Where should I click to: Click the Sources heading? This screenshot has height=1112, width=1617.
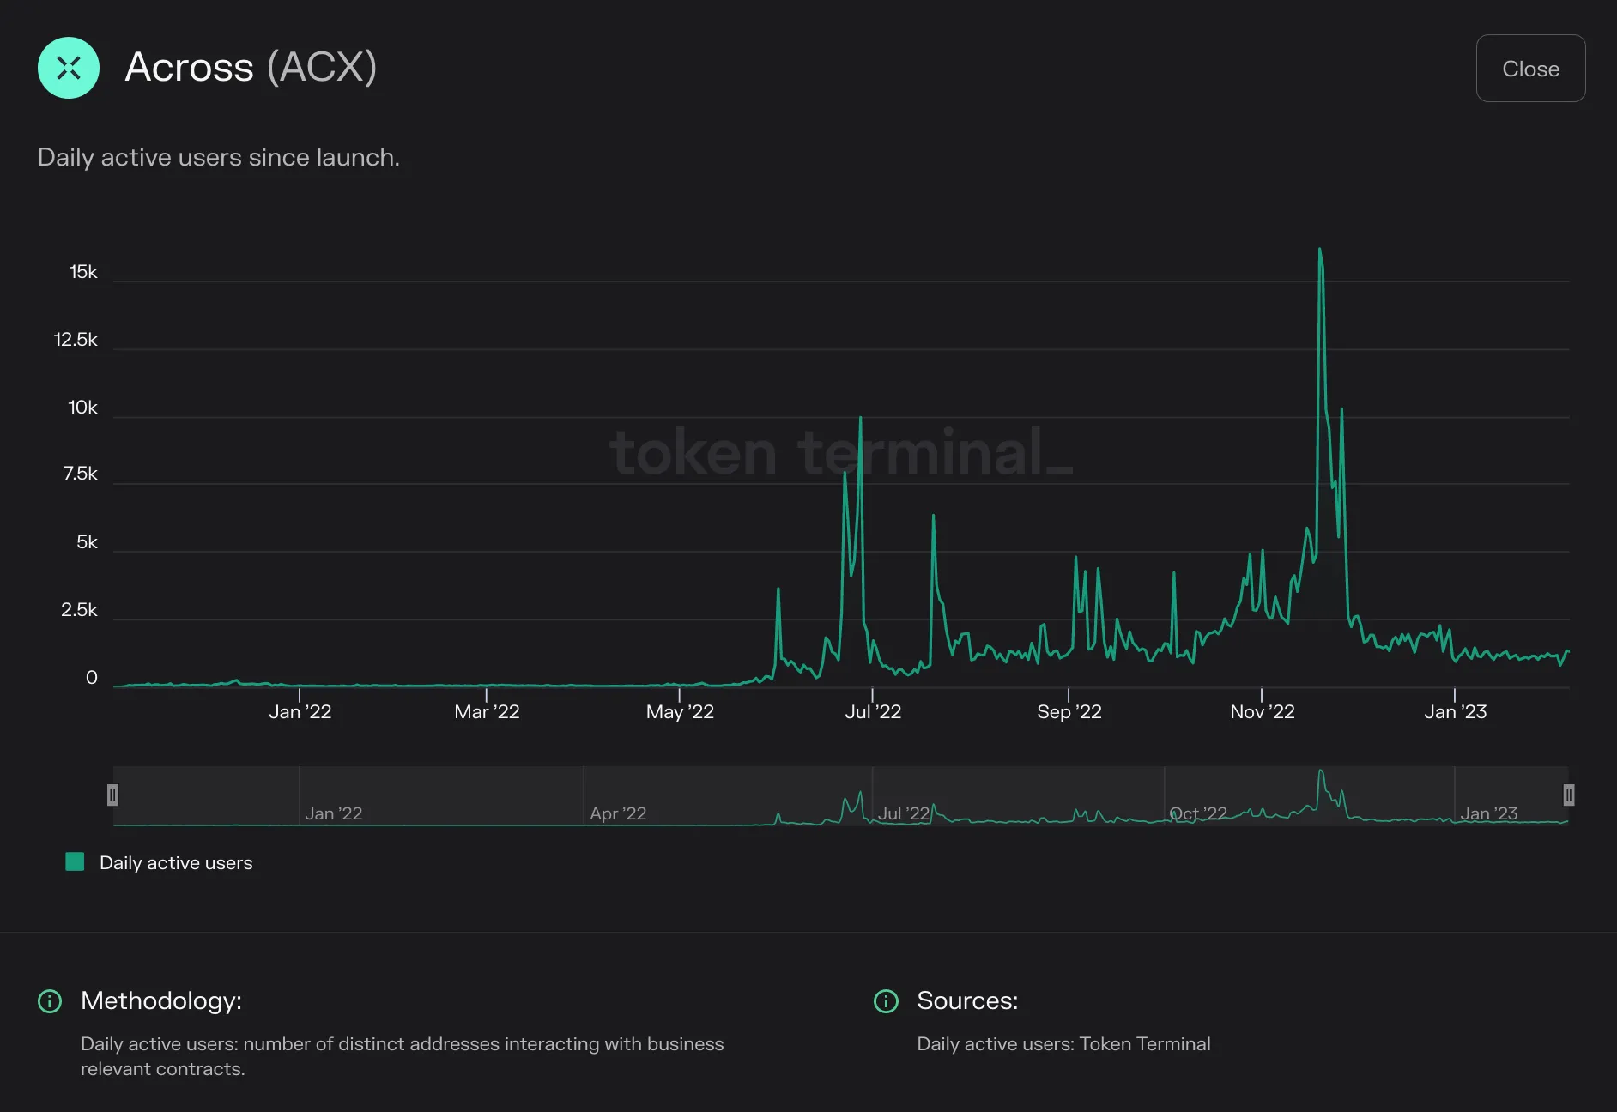(x=967, y=1000)
